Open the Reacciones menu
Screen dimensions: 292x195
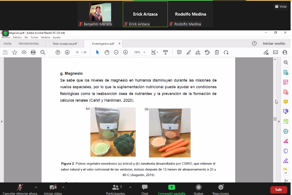221,190
